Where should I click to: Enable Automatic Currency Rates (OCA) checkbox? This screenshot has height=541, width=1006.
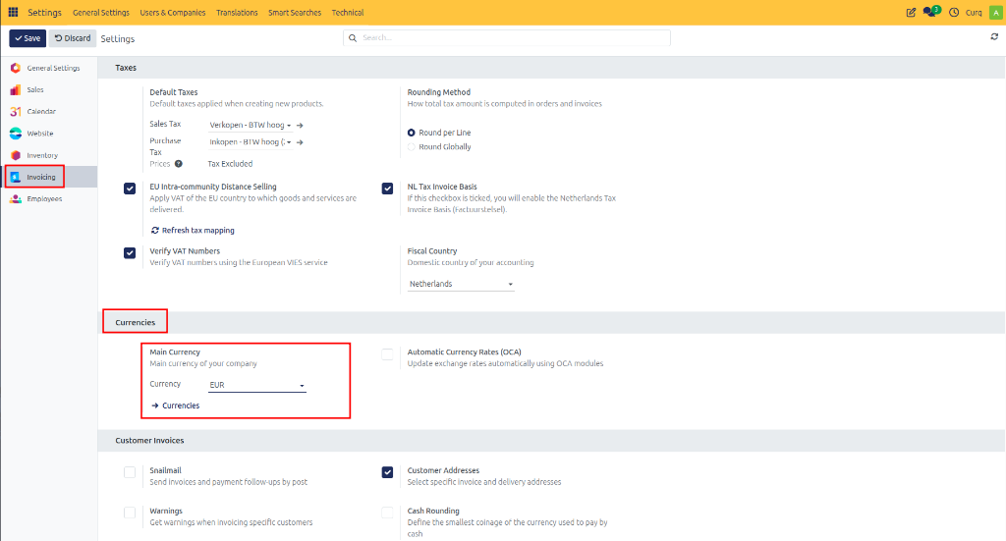387,353
